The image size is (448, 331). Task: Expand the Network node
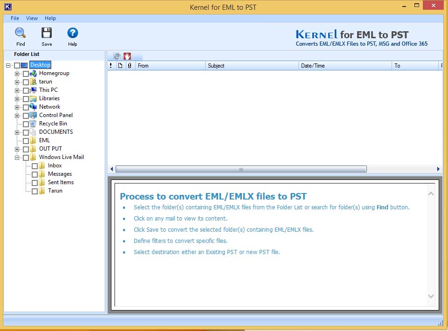(17, 107)
